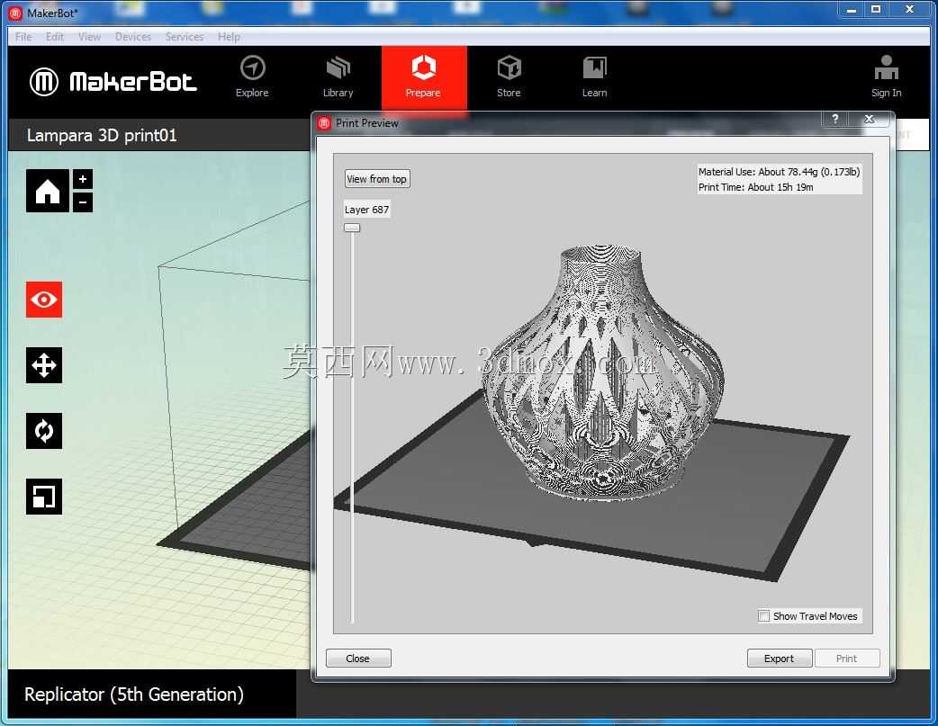Zoom out with the minus button
This screenshot has height=726, width=938.
coord(83,202)
